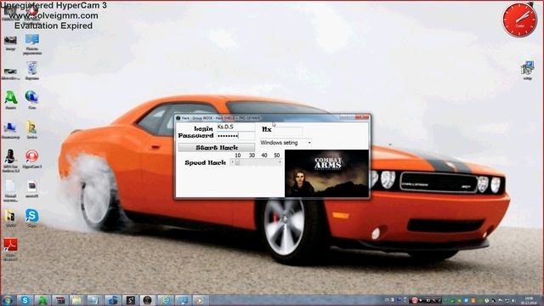Select the green letter A desktop icon
544x306 pixels.
tap(11, 100)
